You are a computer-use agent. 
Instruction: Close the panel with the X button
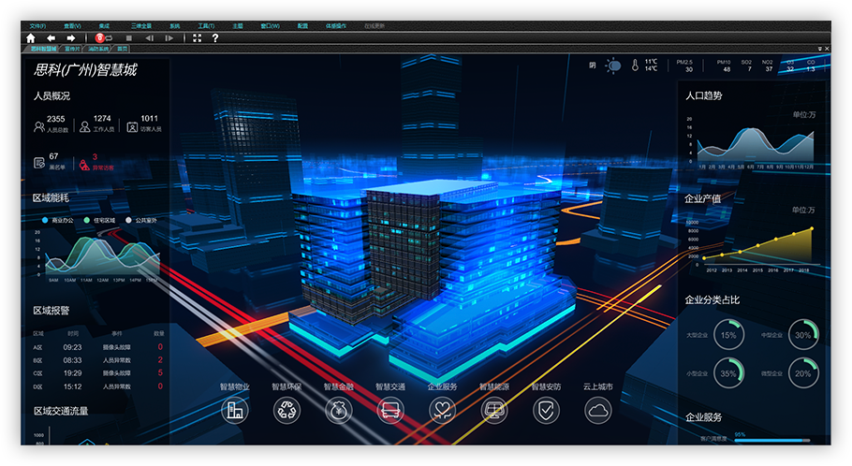tap(827, 49)
